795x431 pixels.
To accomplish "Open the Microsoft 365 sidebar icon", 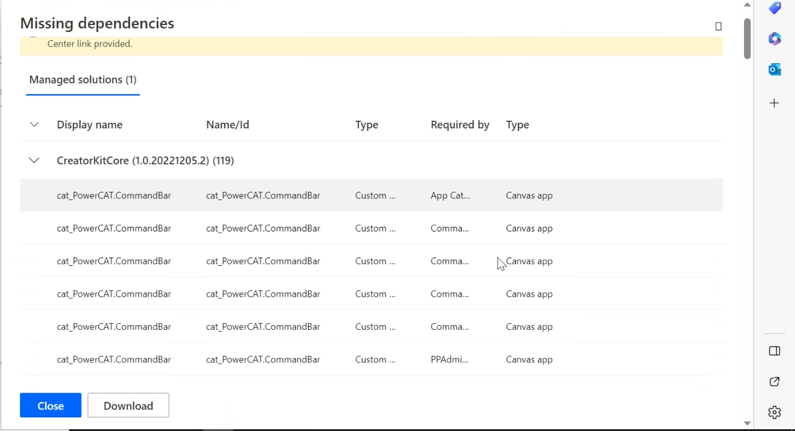I will click(x=774, y=38).
